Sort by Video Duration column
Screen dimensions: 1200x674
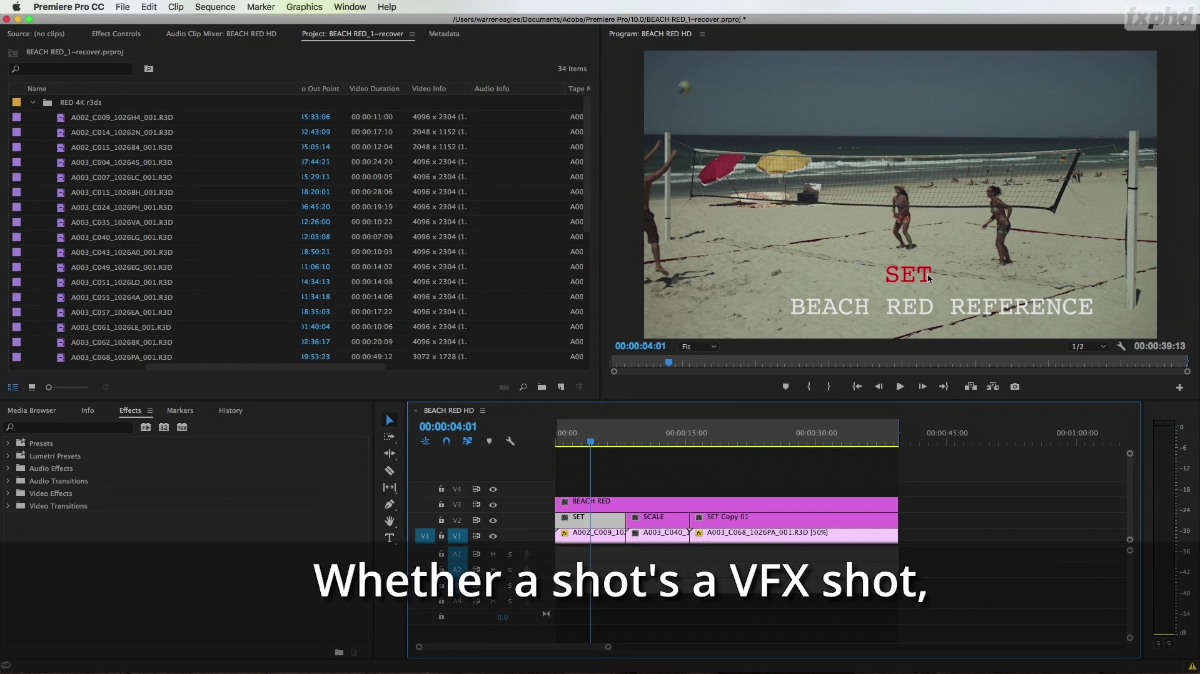coord(374,89)
